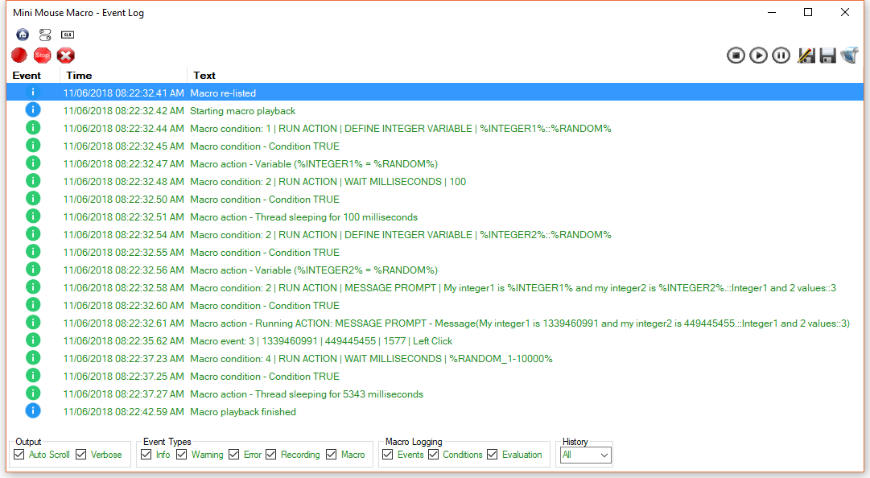
Task: Click info icon on 'Macro re-listed' row
Action: point(33,93)
